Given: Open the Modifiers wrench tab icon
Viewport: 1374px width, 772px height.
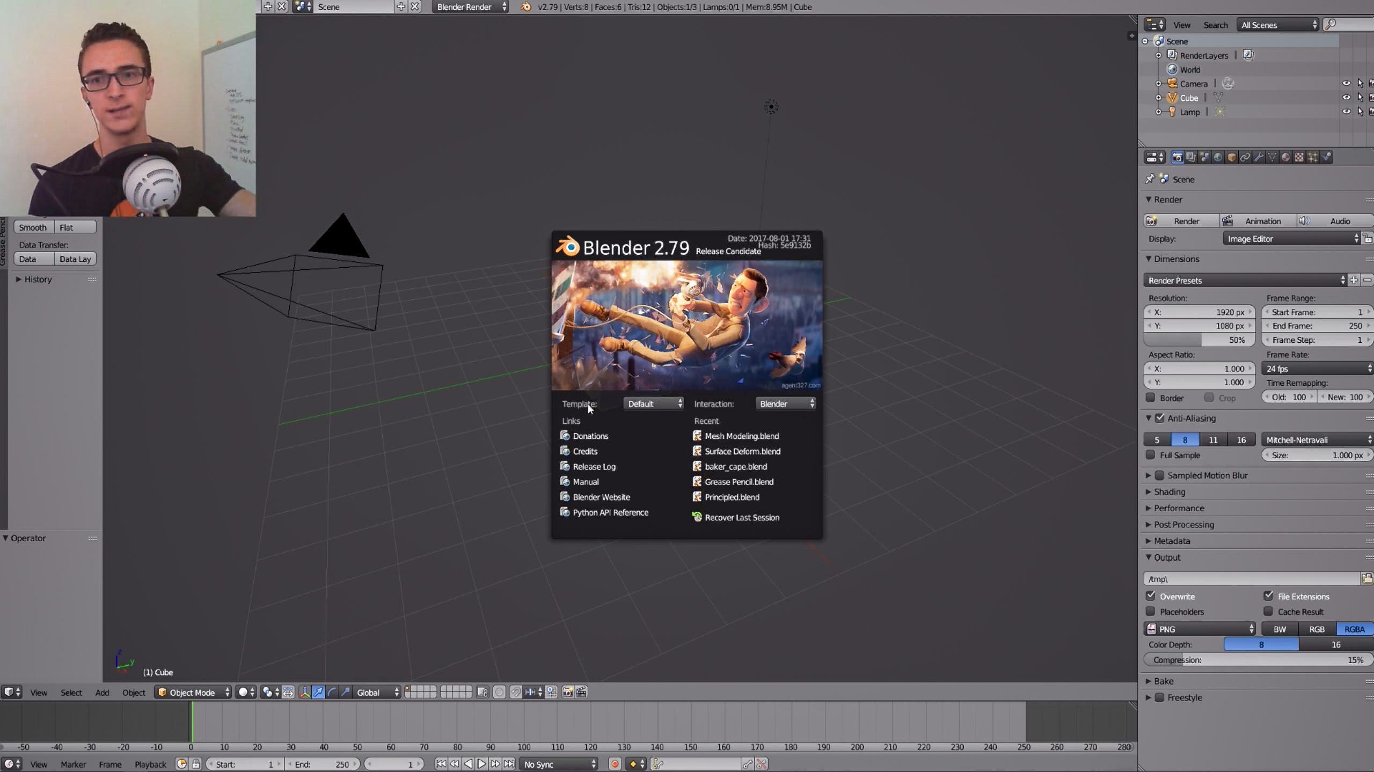Looking at the screenshot, I should (x=1258, y=157).
